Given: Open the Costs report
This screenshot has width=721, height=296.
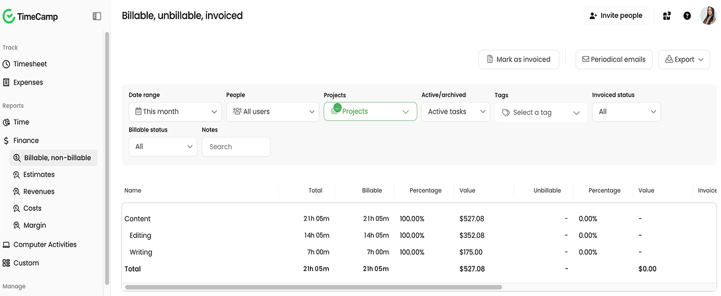Looking at the screenshot, I should (32, 209).
